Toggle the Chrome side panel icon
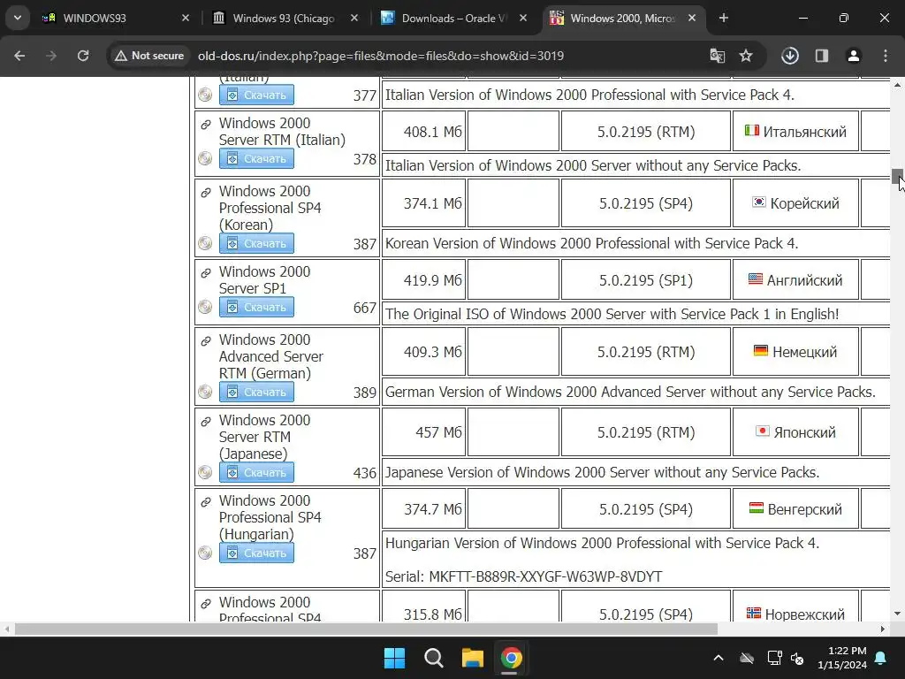The image size is (905, 679). coord(822,56)
